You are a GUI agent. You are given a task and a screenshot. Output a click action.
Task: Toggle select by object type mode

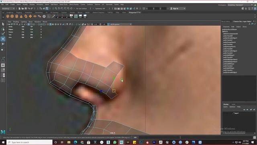(44, 8)
